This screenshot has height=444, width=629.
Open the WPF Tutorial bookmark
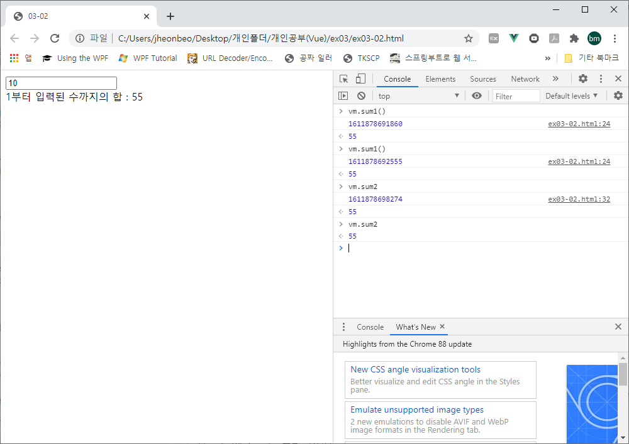pos(148,58)
